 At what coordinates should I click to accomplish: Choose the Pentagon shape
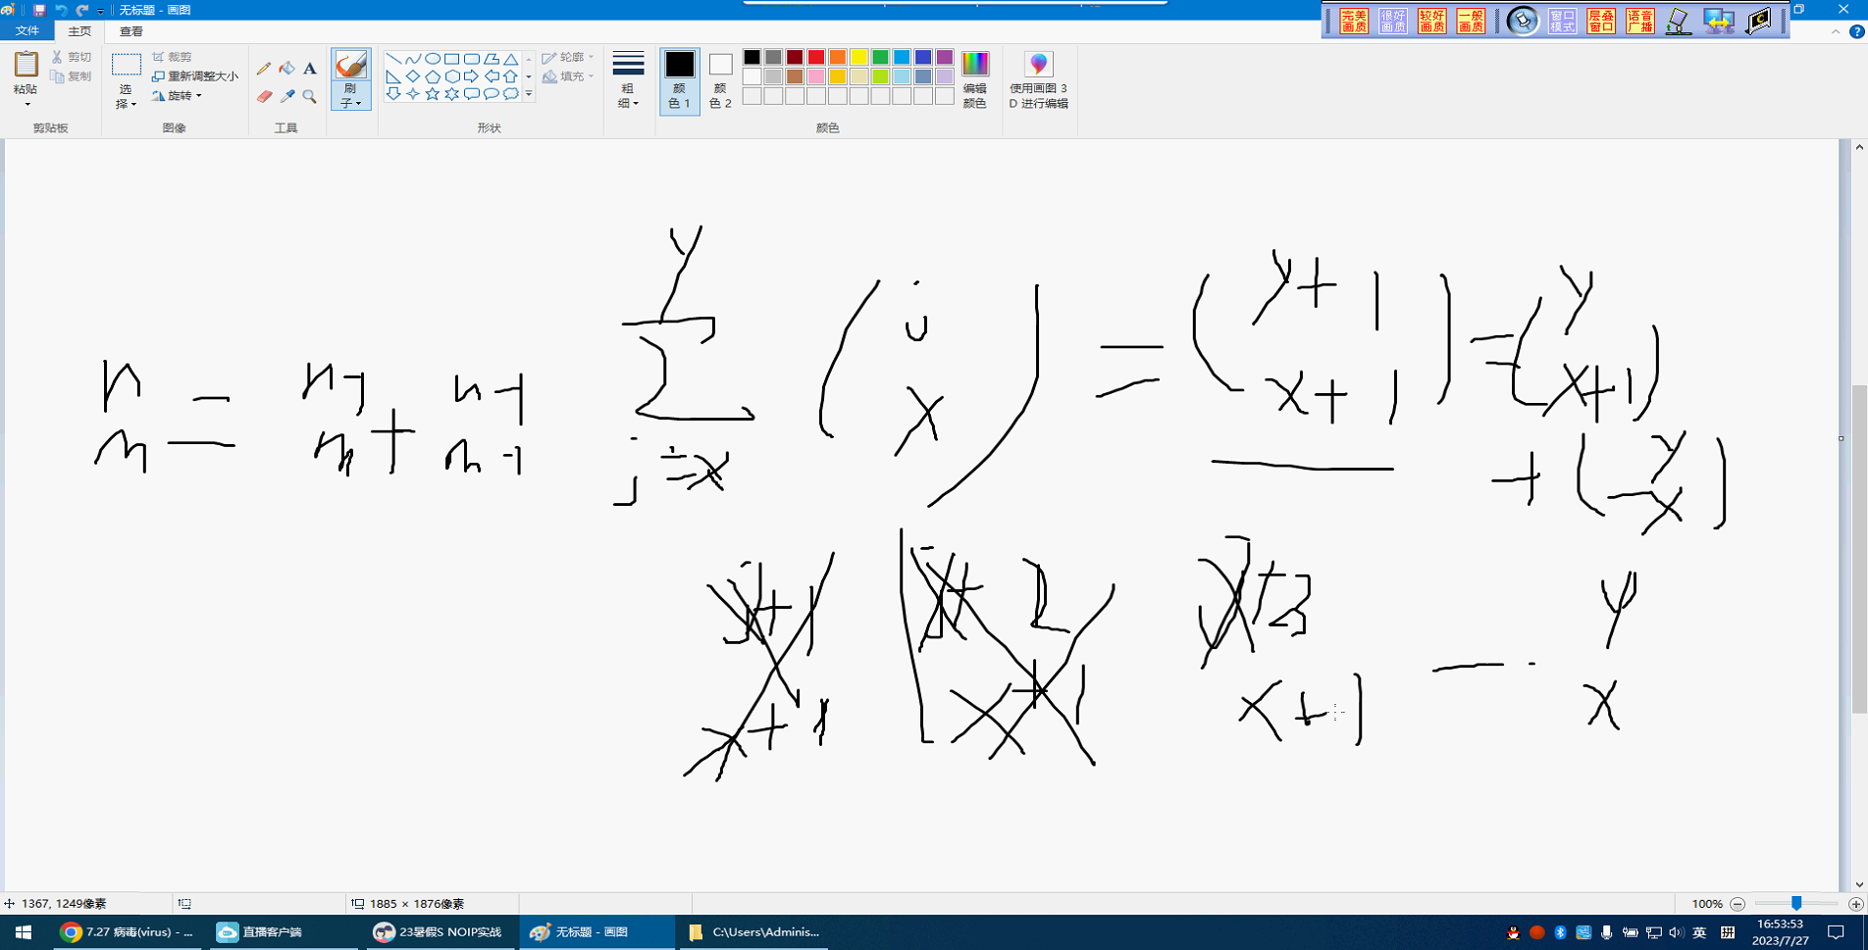pos(433,76)
